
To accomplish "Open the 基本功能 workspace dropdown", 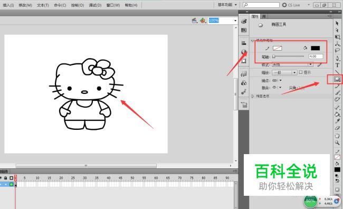I will [x=227, y=5].
